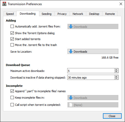This screenshot has height=122, width=125.
Task: Increase inactive minutes with the up arrow
Action: (116, 76)
